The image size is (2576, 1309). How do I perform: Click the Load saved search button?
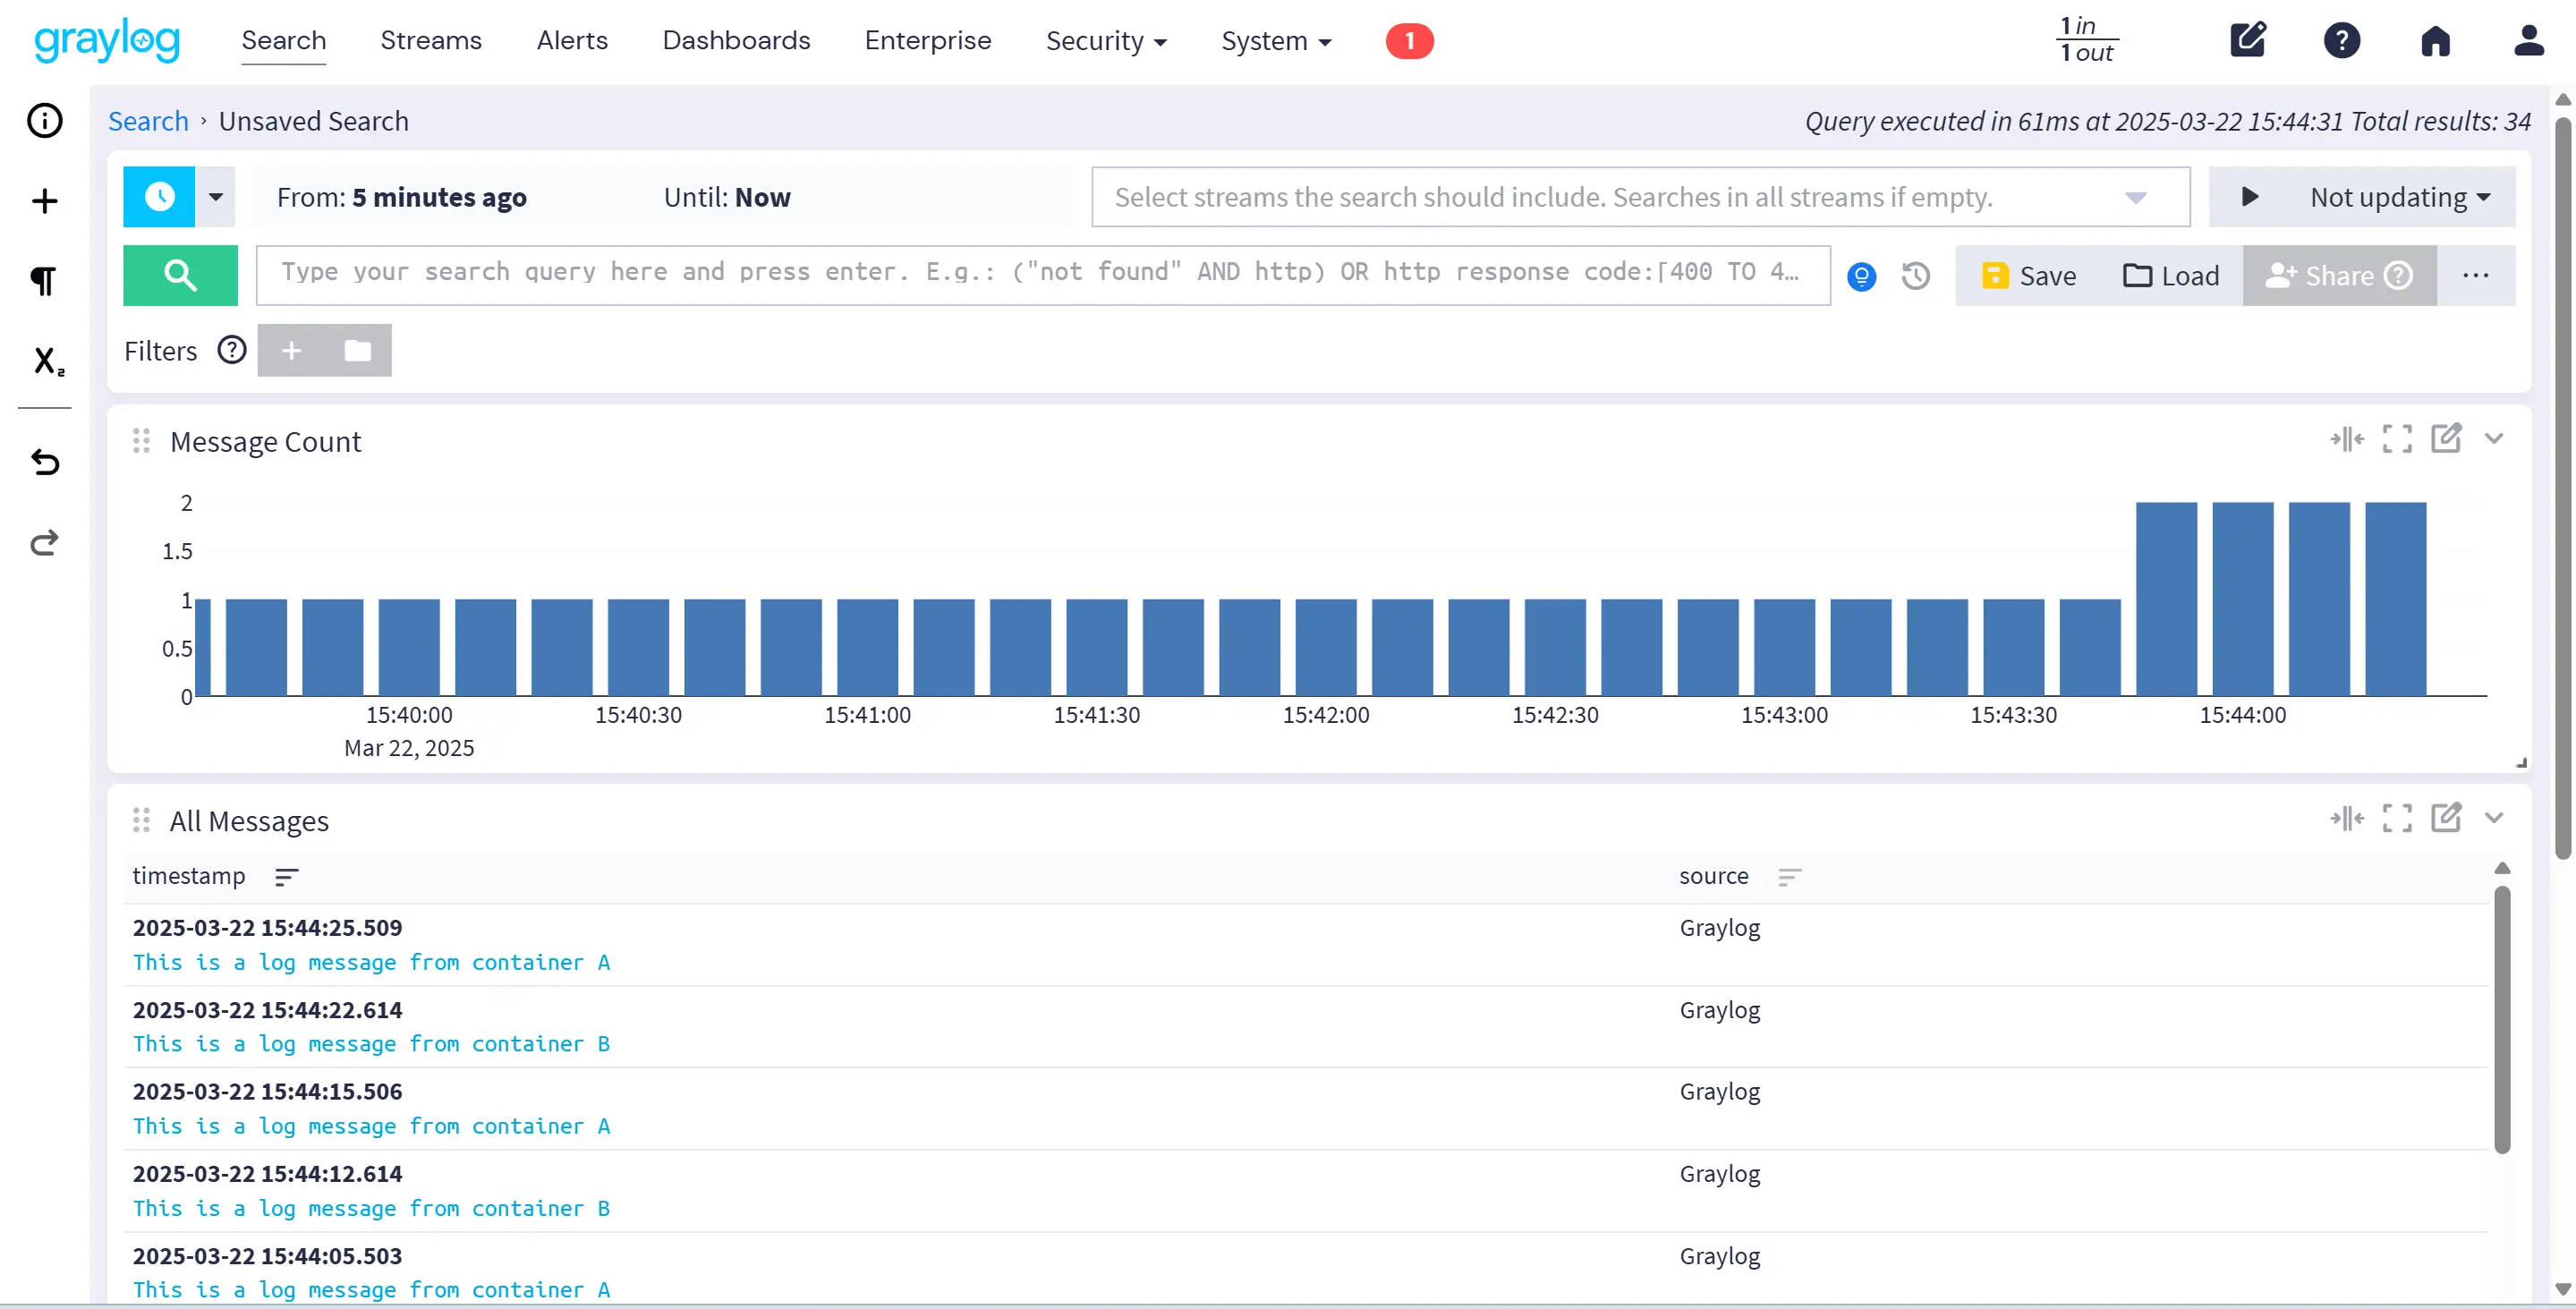click(x=2170, y=276)
